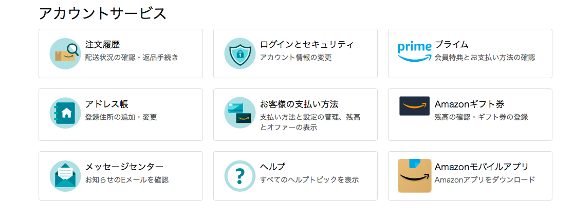Open お客様の支払い方法 title link

(299, 104)
